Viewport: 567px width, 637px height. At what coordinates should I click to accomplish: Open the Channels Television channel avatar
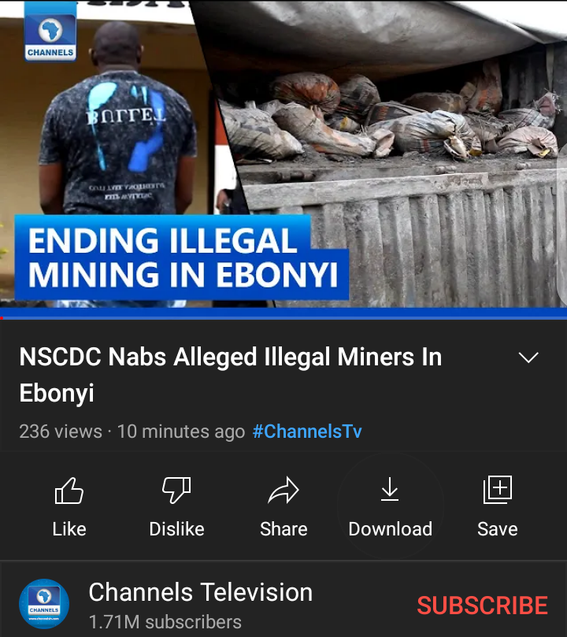pyautogui.click(x=44, y=604)
